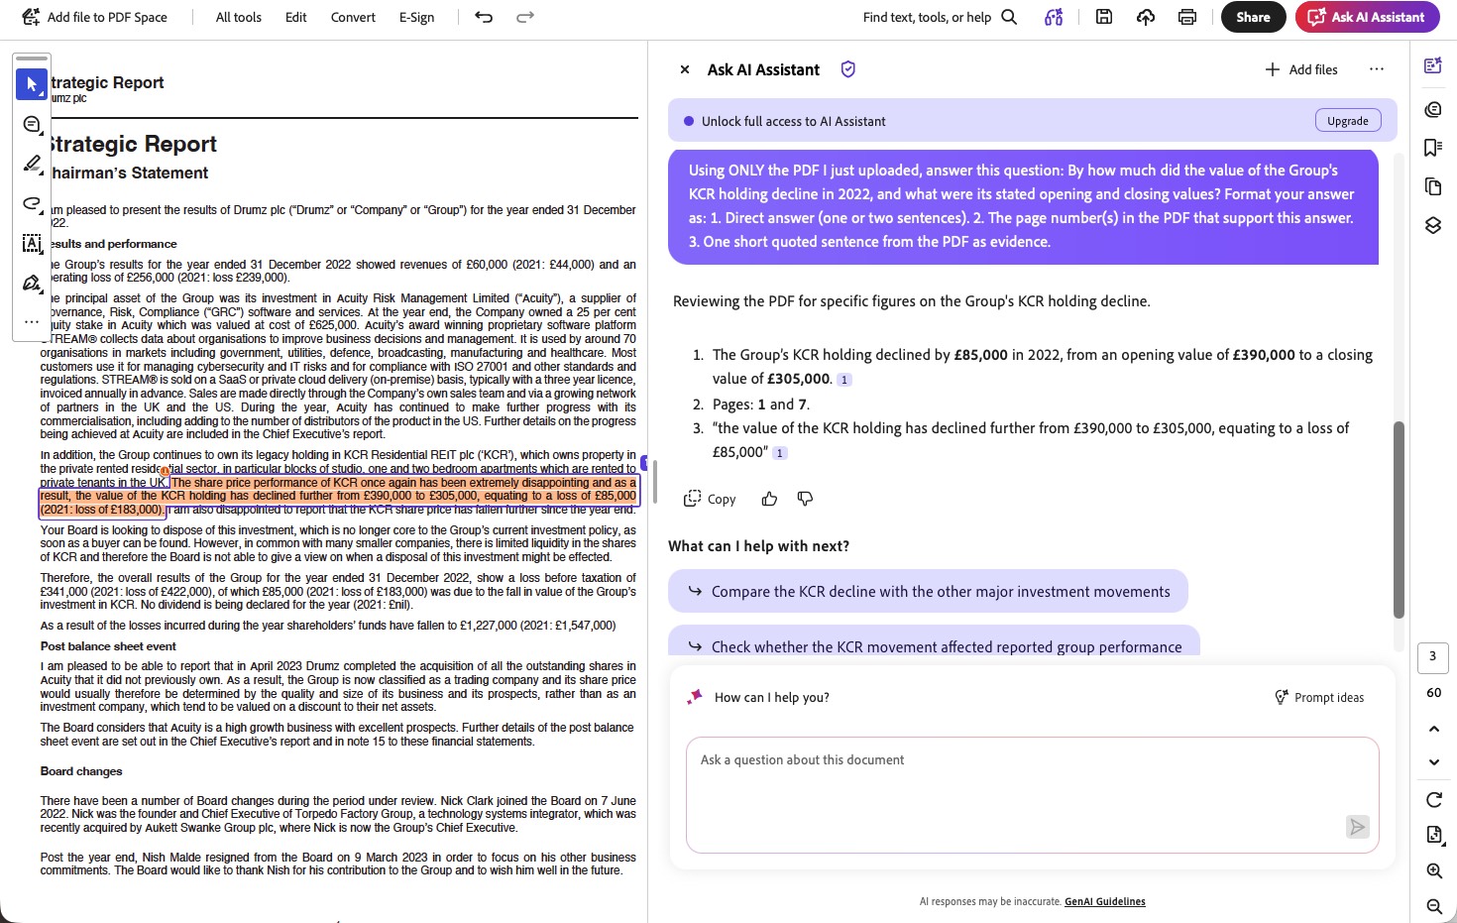Image resolution: width=1457 pixels, height=923 pixels.
Task: Give the response a thumbs up
Action: coord(769,499)
